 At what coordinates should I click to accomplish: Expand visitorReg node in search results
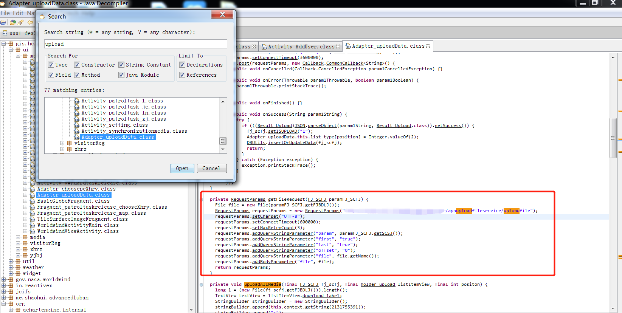click(x=62, y=143)
